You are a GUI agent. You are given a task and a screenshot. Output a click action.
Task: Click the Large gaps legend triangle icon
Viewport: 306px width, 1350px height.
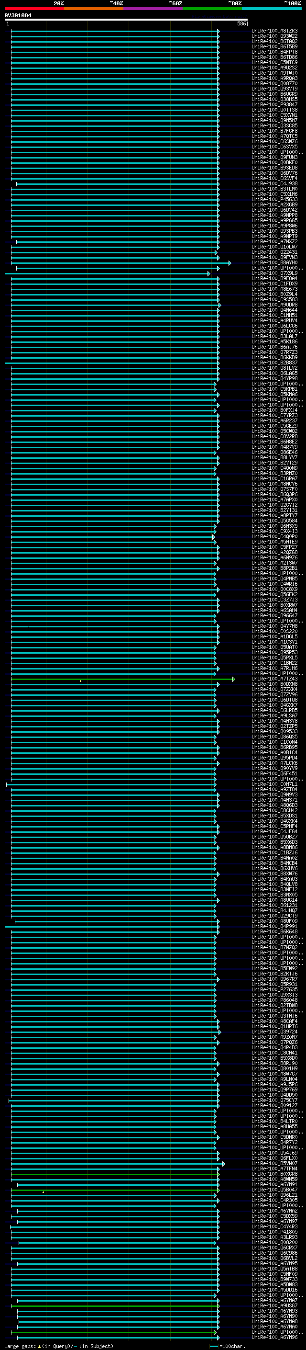(x=39, y=1346)
